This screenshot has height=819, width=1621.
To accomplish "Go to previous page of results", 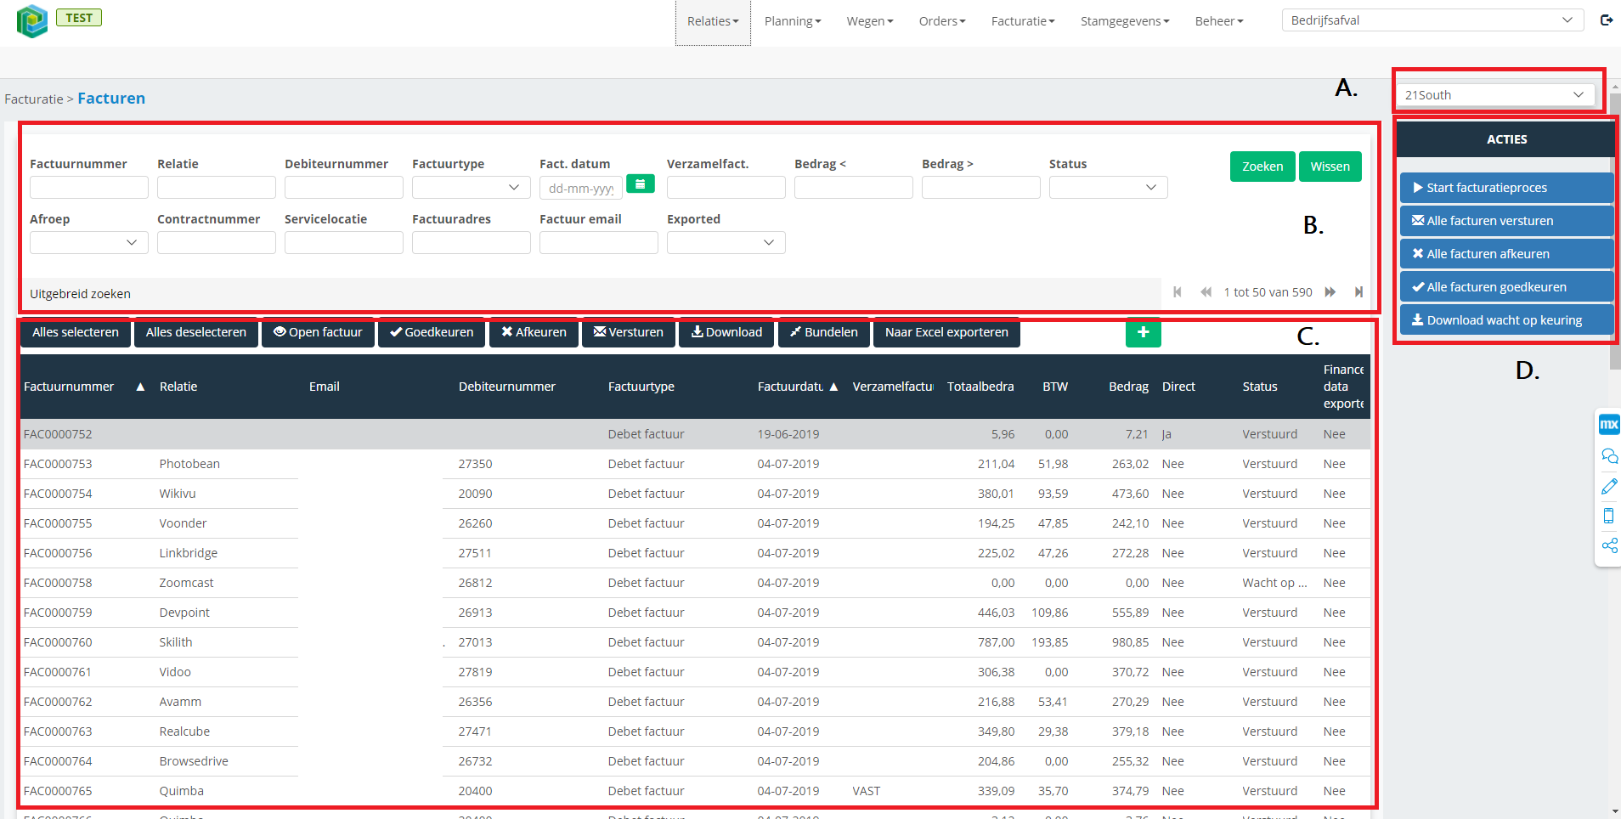I will click(x=1206, y=292).
